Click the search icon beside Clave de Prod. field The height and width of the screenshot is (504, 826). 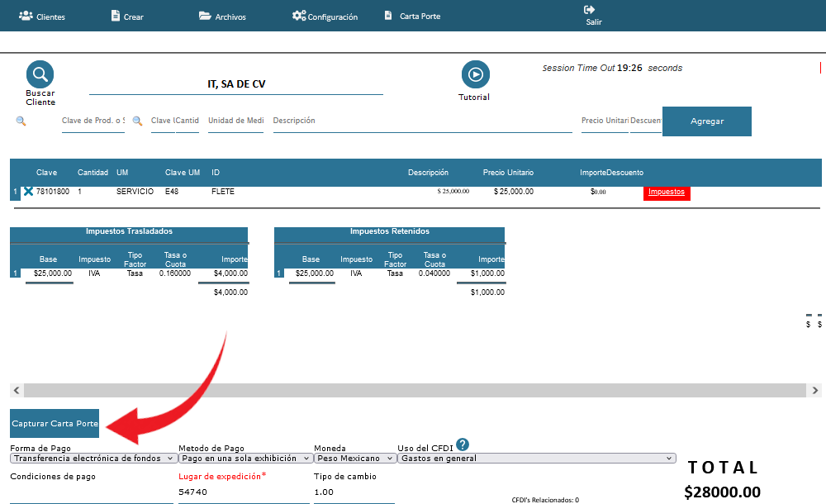click(21, 121)
